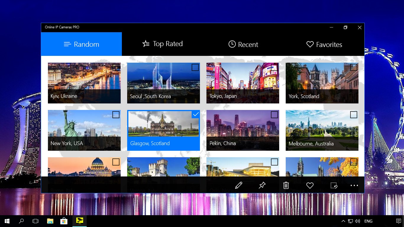Open Windows Store from the taskbar
This screenshot has width=404, height=227.
pos(64,221)
